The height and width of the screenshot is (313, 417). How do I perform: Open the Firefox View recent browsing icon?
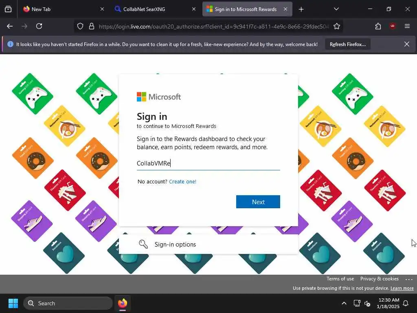(8, 9)
